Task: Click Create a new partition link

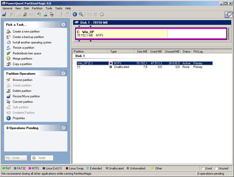Action: click(x=26, y=31)
